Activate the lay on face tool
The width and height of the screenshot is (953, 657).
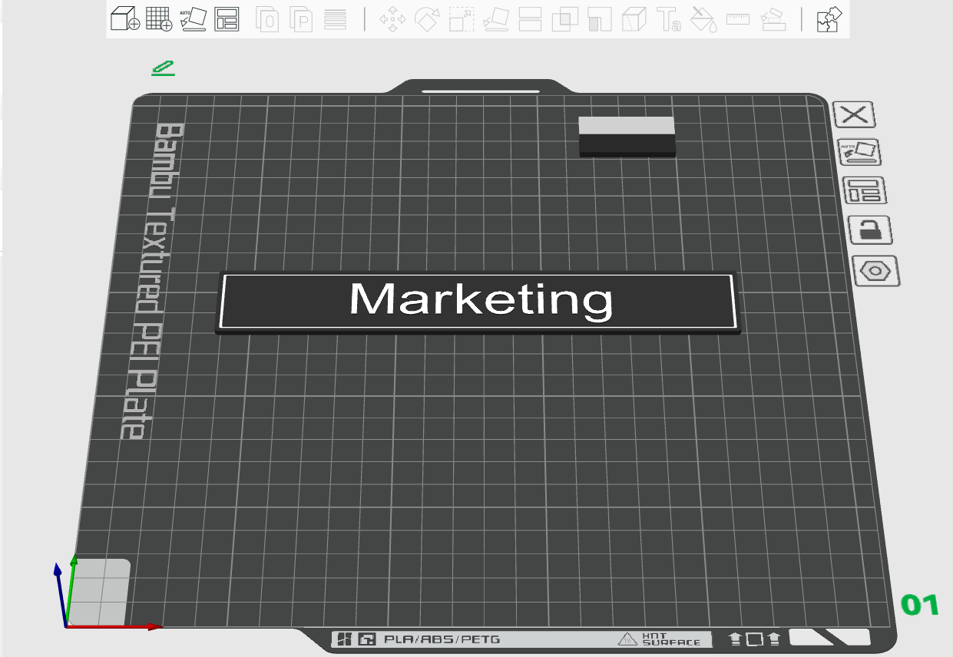click(495, 20)
